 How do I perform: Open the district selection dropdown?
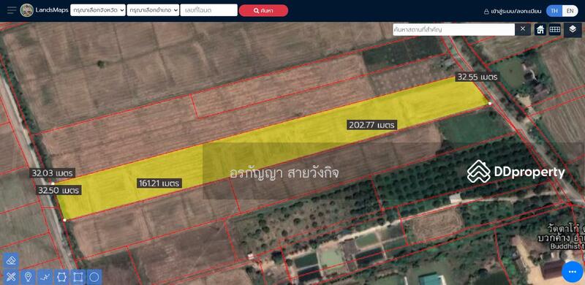[x=153, y=10]
